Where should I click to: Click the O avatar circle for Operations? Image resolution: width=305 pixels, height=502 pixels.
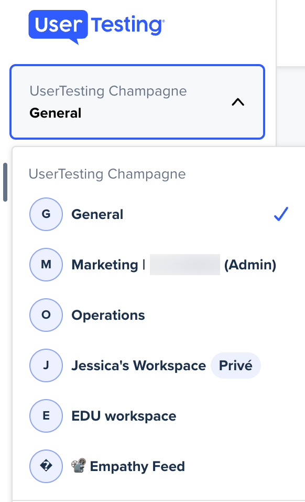click(x=46, y=315)
